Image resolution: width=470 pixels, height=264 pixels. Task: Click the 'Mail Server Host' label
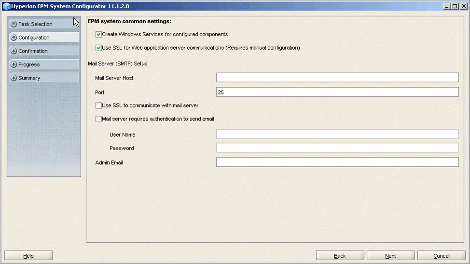[114, 78]
